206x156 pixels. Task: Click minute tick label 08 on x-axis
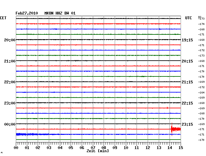tap(104, 148)
